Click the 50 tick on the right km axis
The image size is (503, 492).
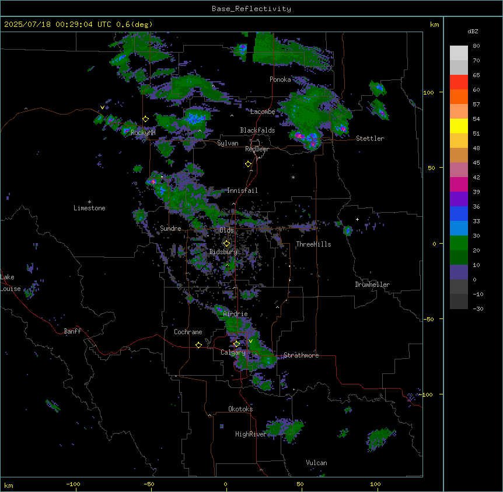click(431, 168)
